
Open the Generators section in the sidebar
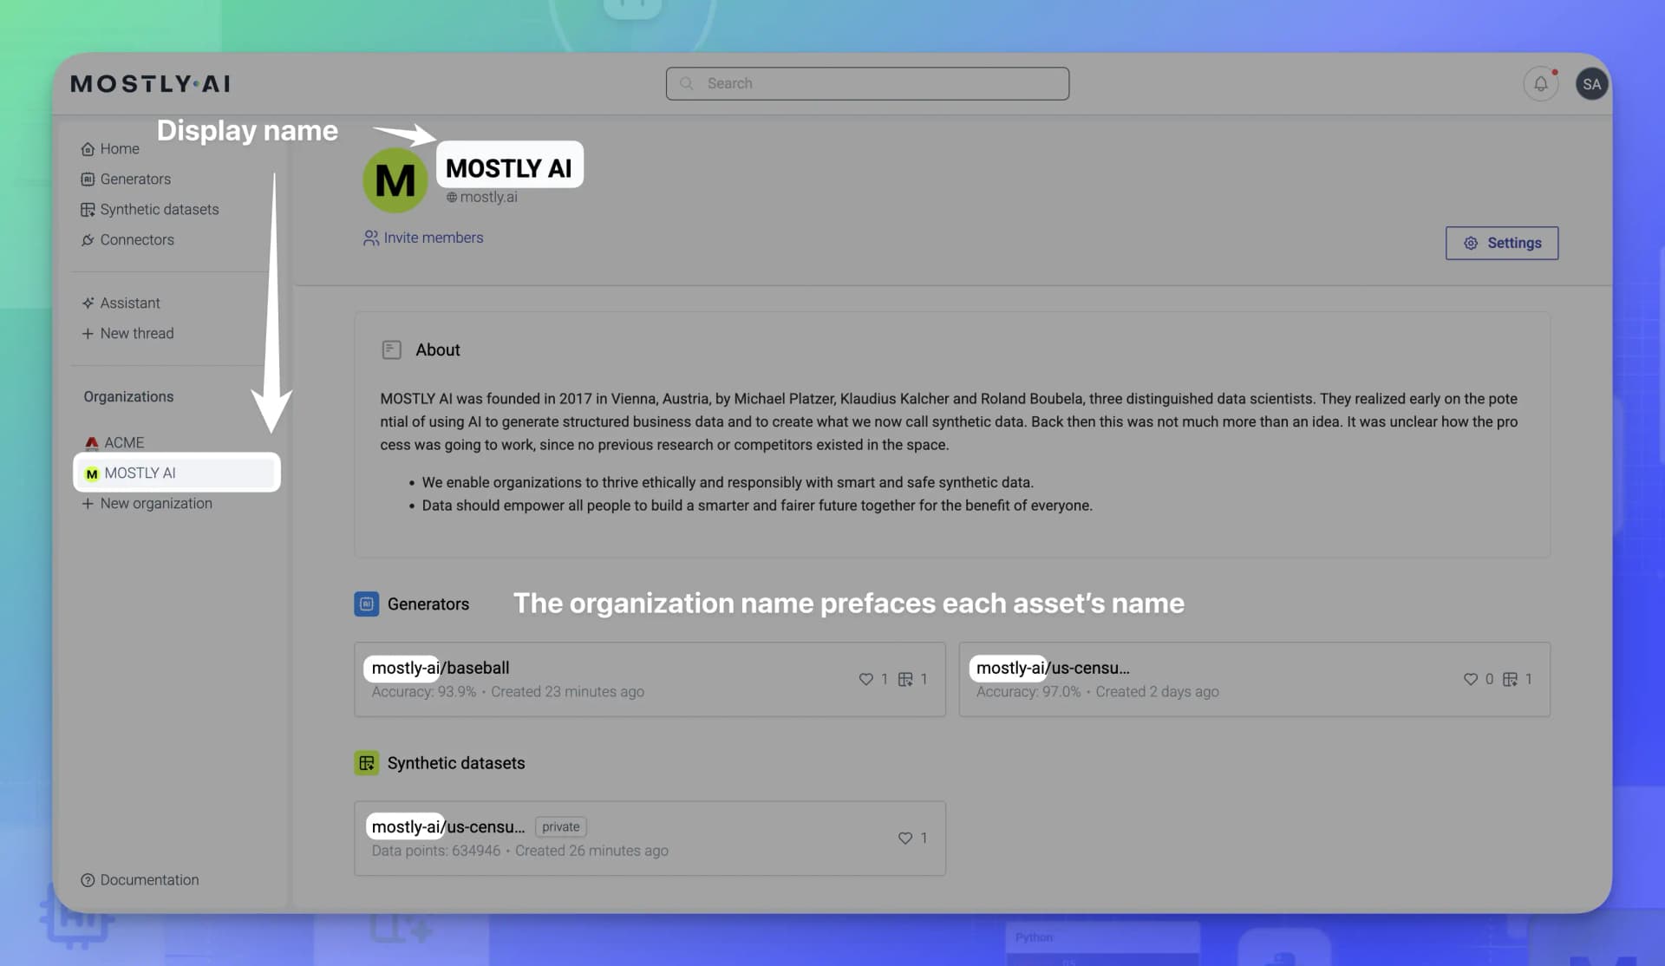tap(135, 179)
